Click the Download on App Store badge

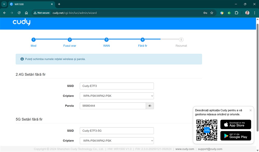[x=235, y=124]
